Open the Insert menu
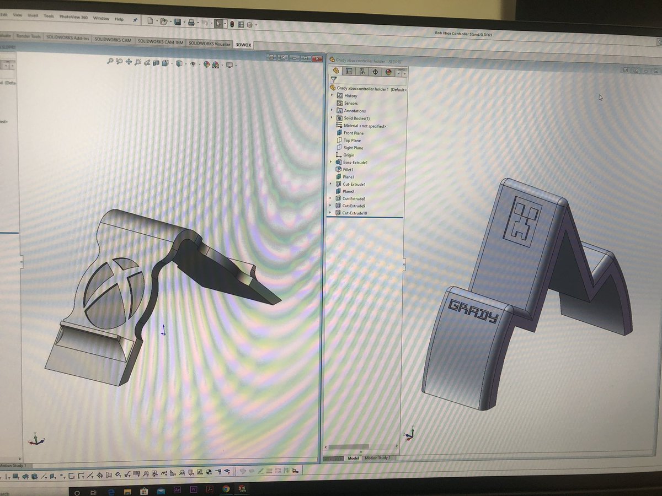Screen dimensions: 662x496 coord(33,15)
